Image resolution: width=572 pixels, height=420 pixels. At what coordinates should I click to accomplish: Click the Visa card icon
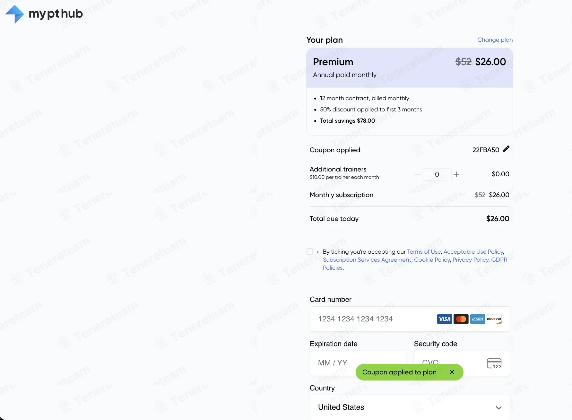pyautogui.click(x=445, y=319)
